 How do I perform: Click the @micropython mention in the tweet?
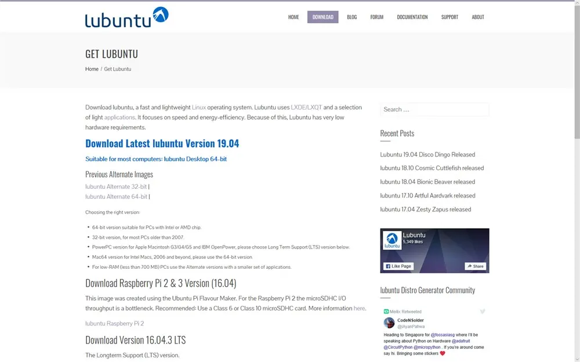tap(427, 348)
